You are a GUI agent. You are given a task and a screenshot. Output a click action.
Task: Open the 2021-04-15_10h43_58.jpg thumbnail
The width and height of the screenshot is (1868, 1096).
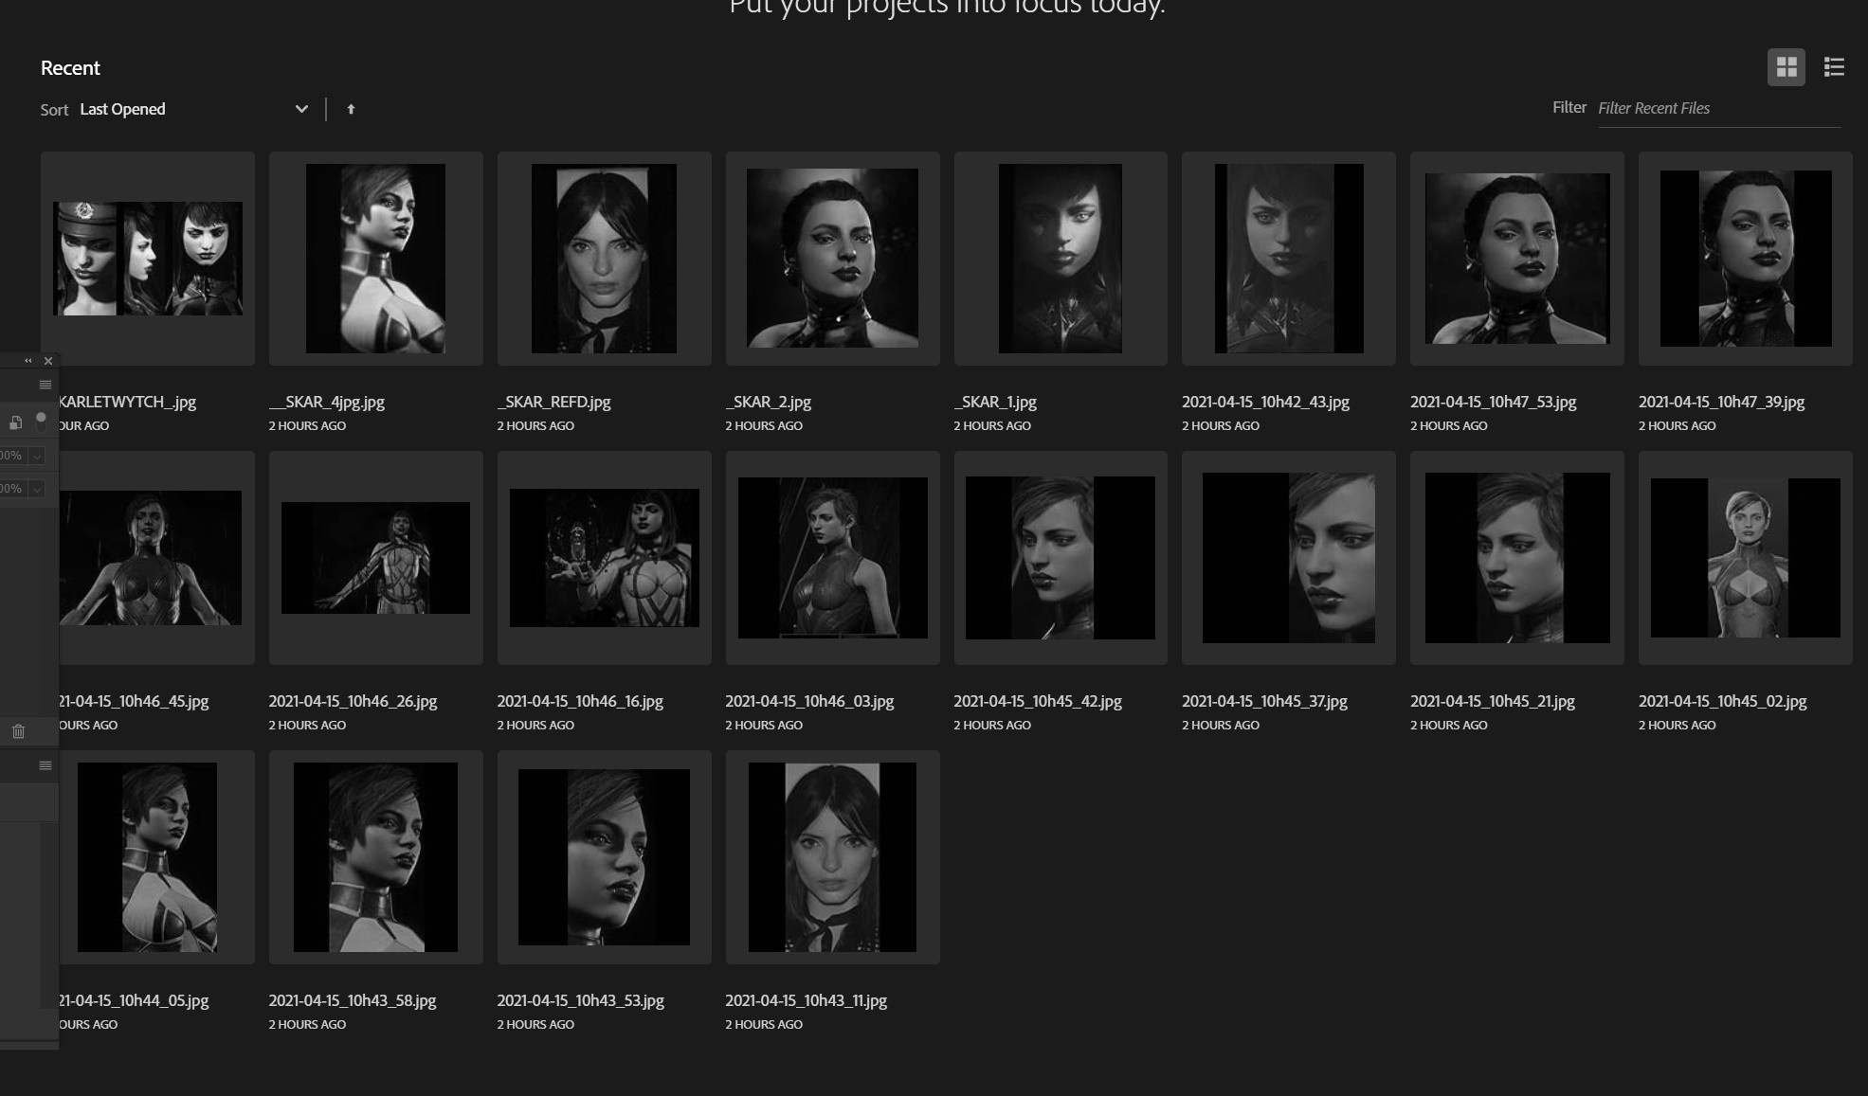click(376, 857)
